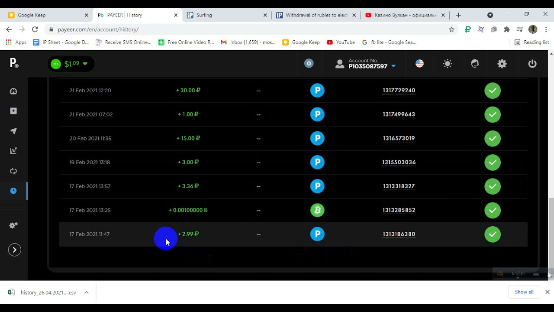Open the Reading list
The height and width of the screenshot is (312, 554).
pyautogui.click(x=531, y=42)
